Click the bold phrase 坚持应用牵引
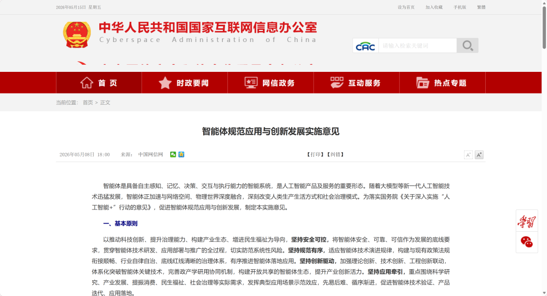The height and width of the screenshot is (296, 547). (385, 272)
